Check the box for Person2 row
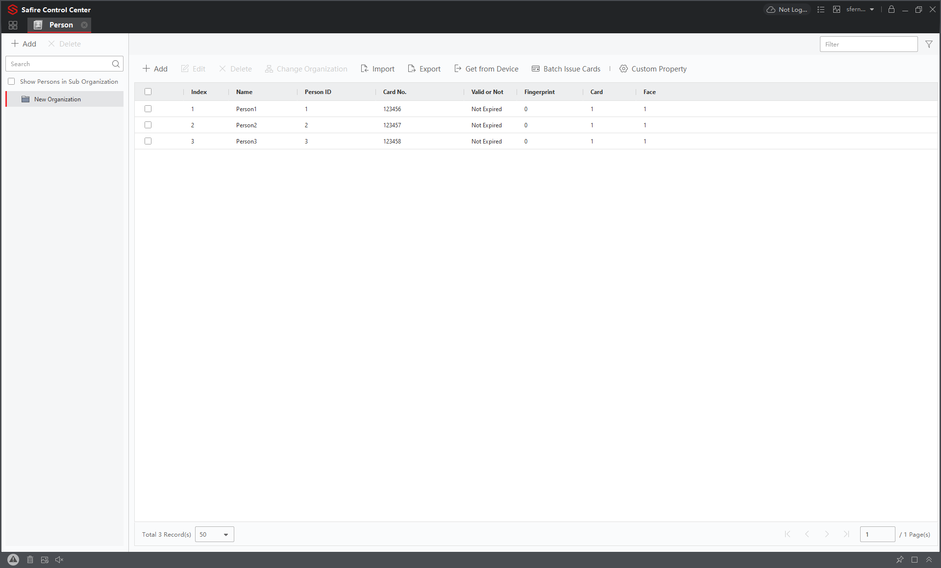This screenshot has width=941, height=568. click(x=148, y=125)
